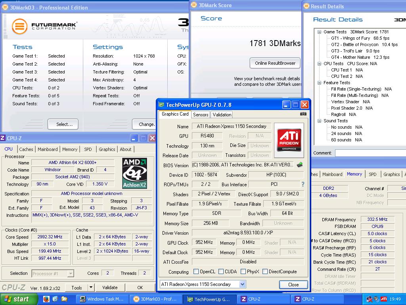
Task: Switch to the TechPowerUp GPU-Z taskbar button
Action: click(x=209, y=299)
